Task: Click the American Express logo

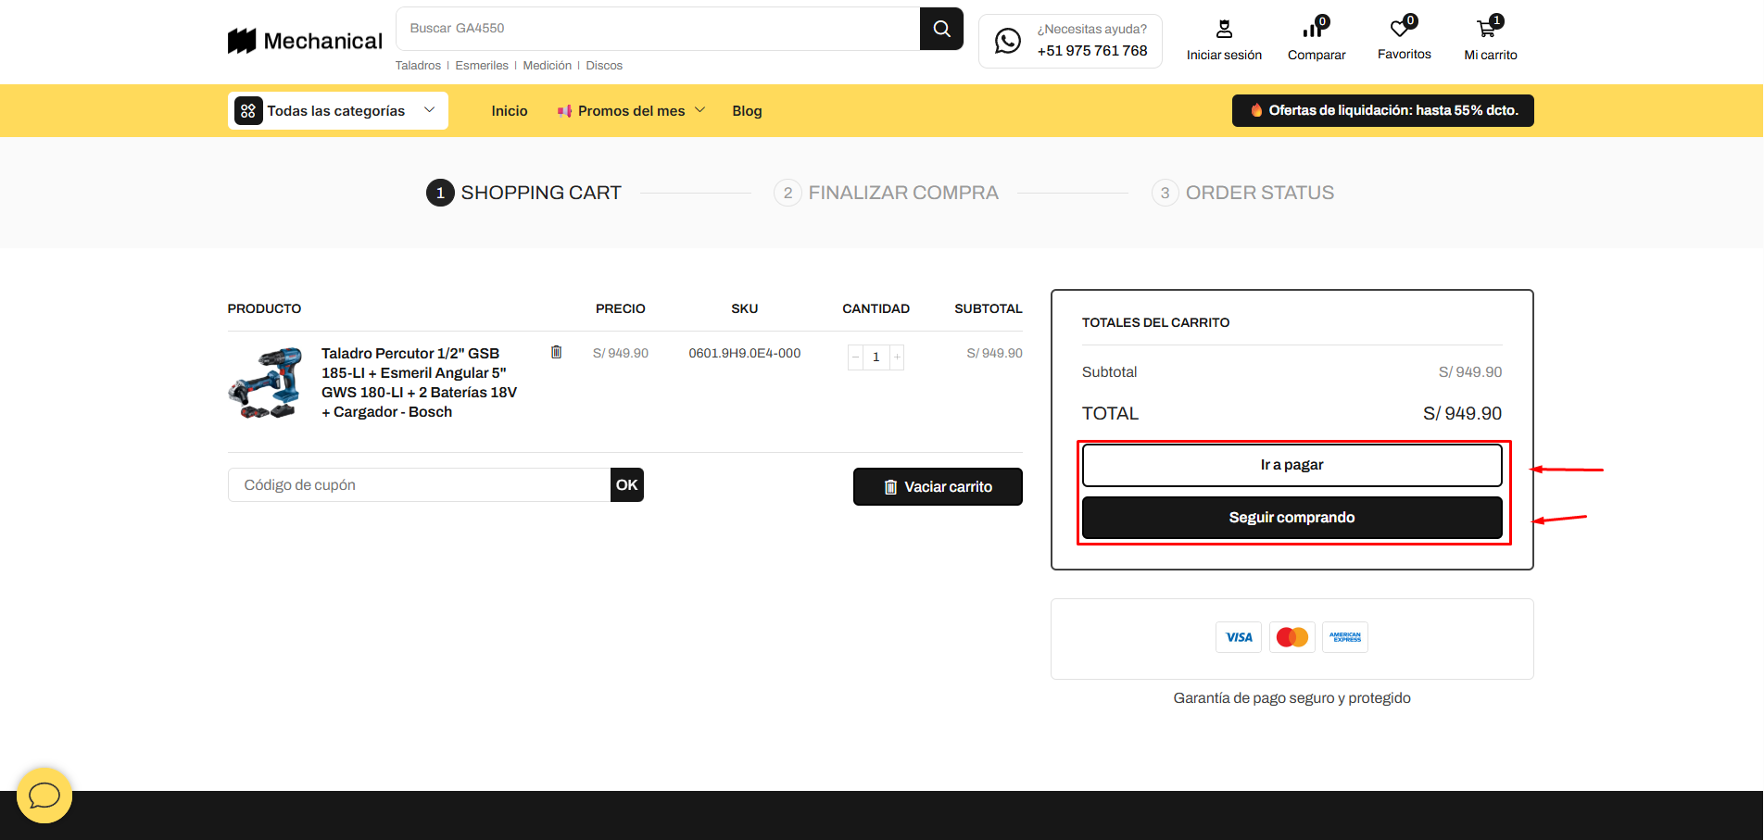Action: (1345, 637)
